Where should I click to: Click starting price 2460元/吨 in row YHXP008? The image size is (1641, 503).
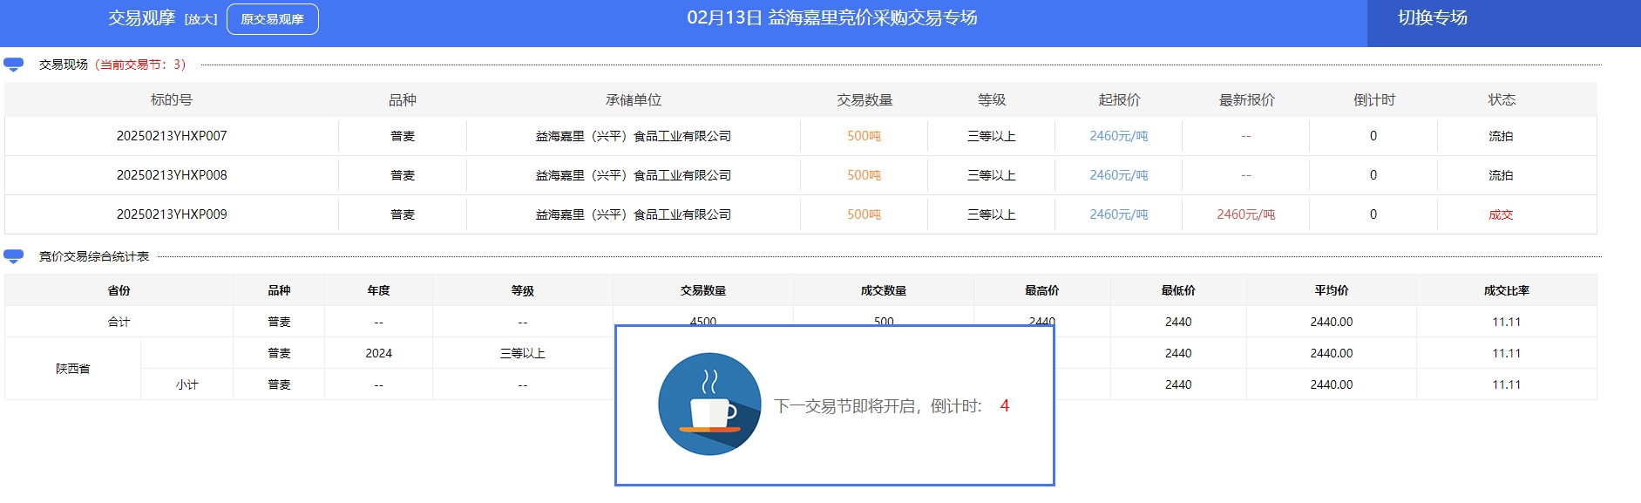tap(1119, 175)
